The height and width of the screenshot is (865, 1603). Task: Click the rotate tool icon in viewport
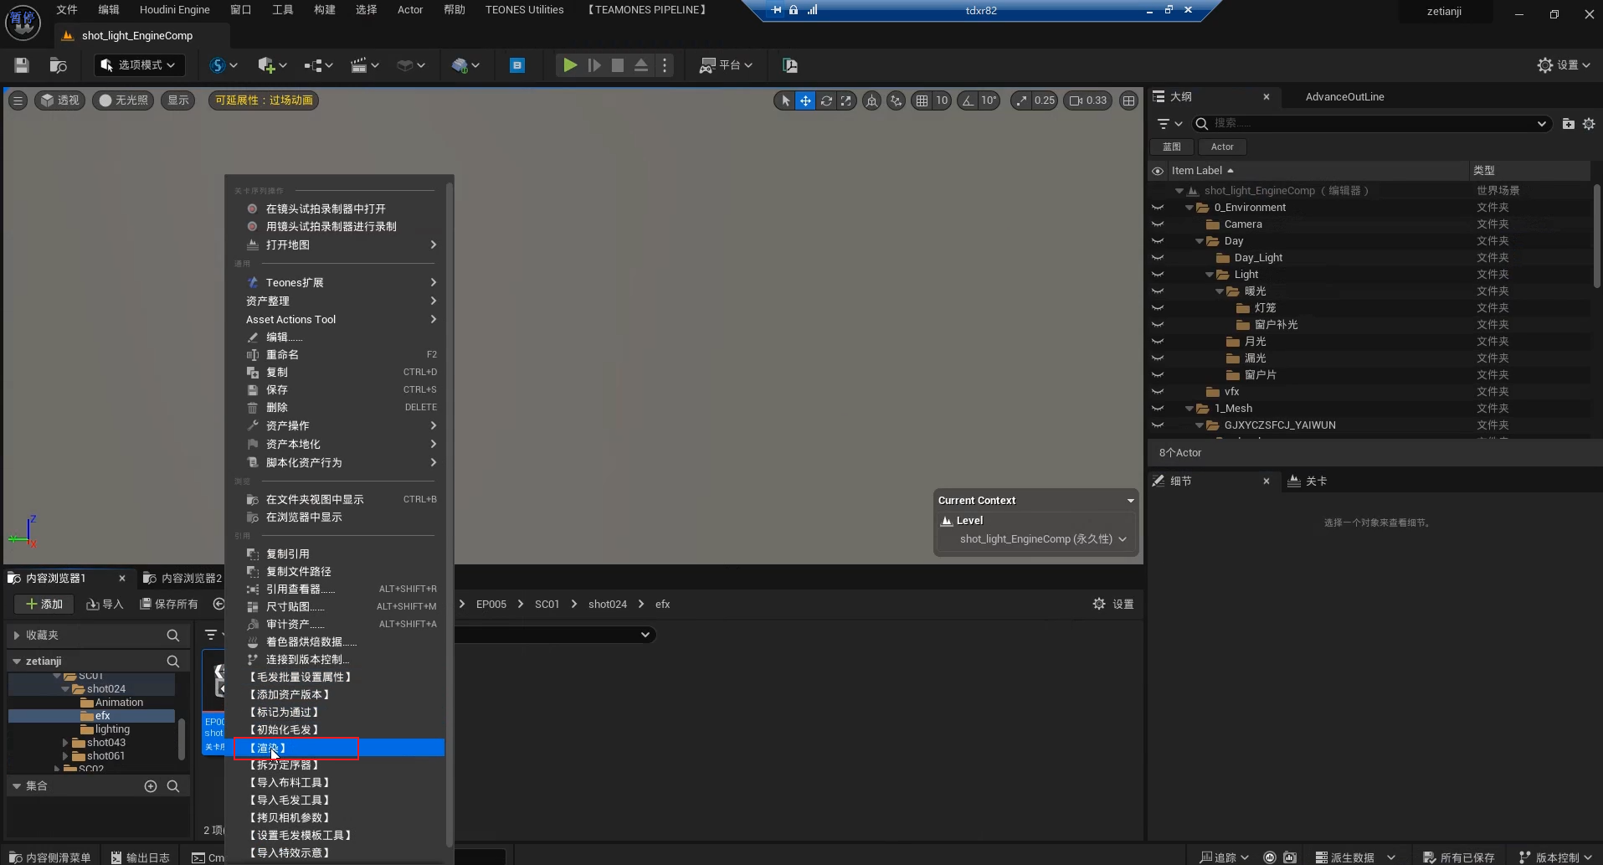pos(826,100)
